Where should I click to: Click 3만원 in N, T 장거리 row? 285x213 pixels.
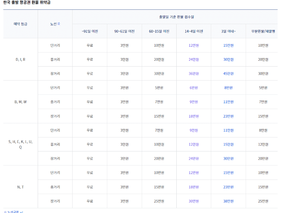(124, 201)
